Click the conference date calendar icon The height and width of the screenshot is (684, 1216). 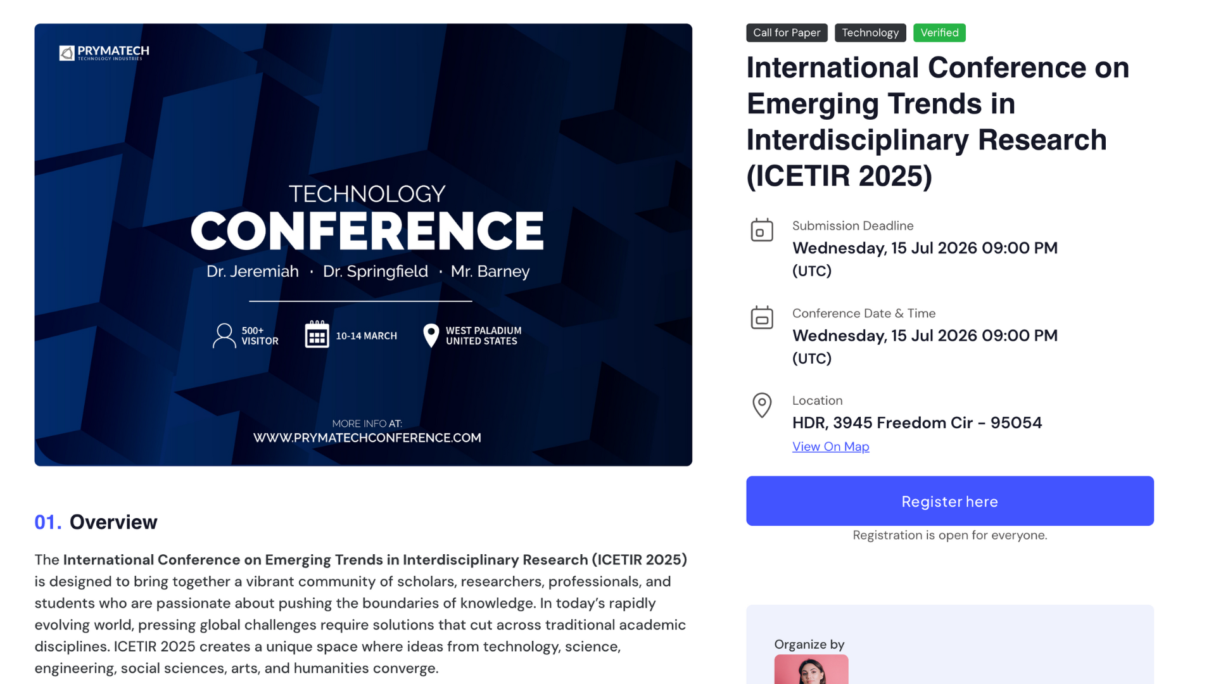pyautogui.click(x=761, y=317)
